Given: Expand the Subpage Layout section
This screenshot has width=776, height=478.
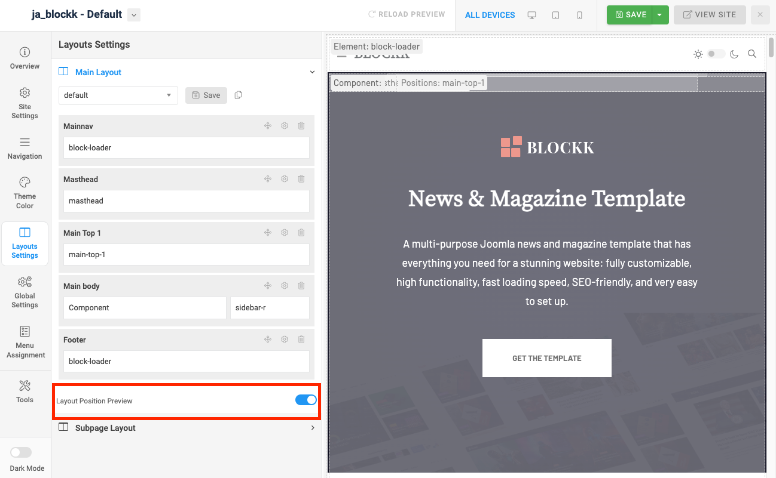Looking at the screenshot, I should [x=187, y=428].
